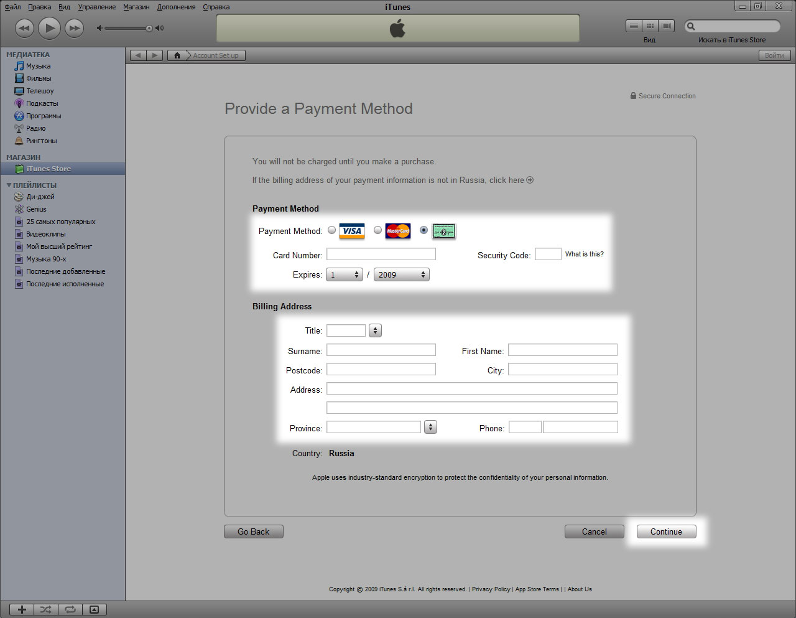Click the billing address 'click here' link
Screen dimensions: 796x618
(x=511, y=180)
